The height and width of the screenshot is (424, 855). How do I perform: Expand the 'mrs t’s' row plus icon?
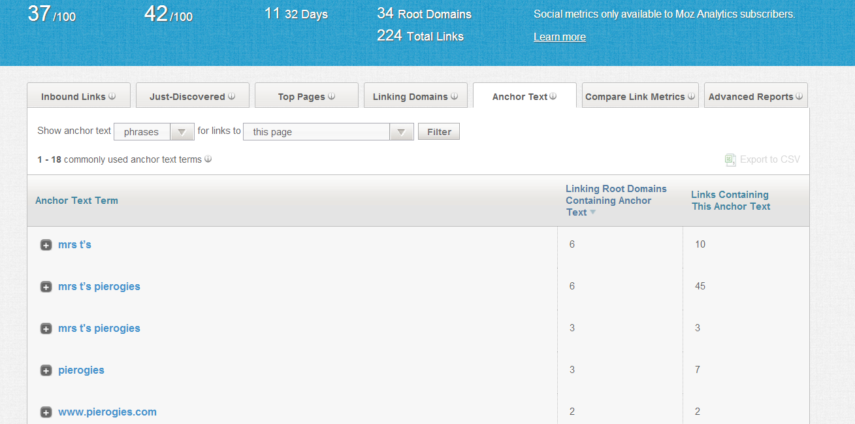click(x=46, y=245)
